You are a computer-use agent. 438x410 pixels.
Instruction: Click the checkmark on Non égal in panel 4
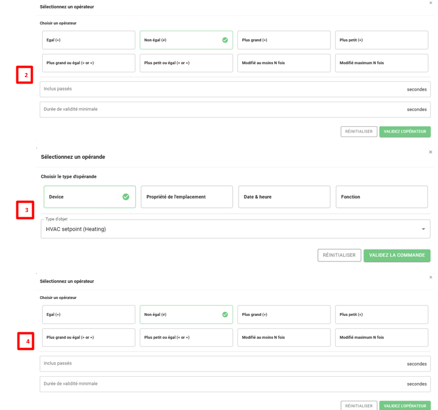pos(225,315)
